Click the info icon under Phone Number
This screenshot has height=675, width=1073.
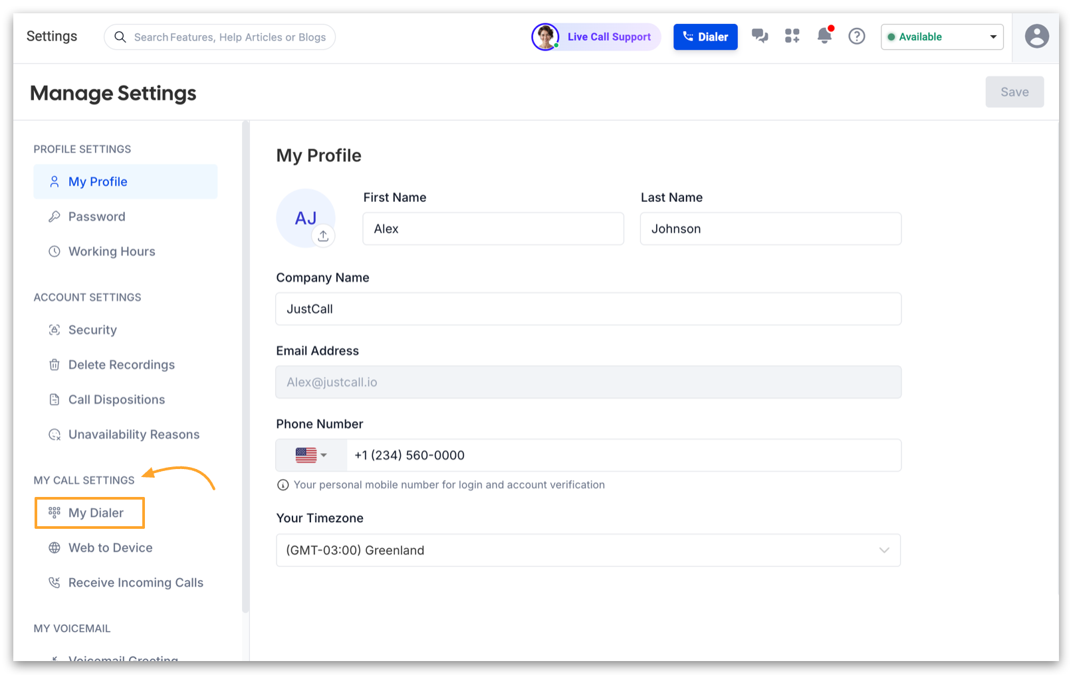click(283, 485)
